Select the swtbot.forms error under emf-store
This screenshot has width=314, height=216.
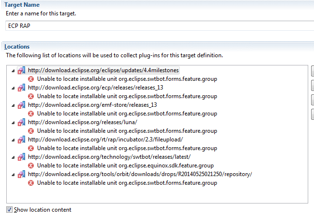[x=127, y=114]
